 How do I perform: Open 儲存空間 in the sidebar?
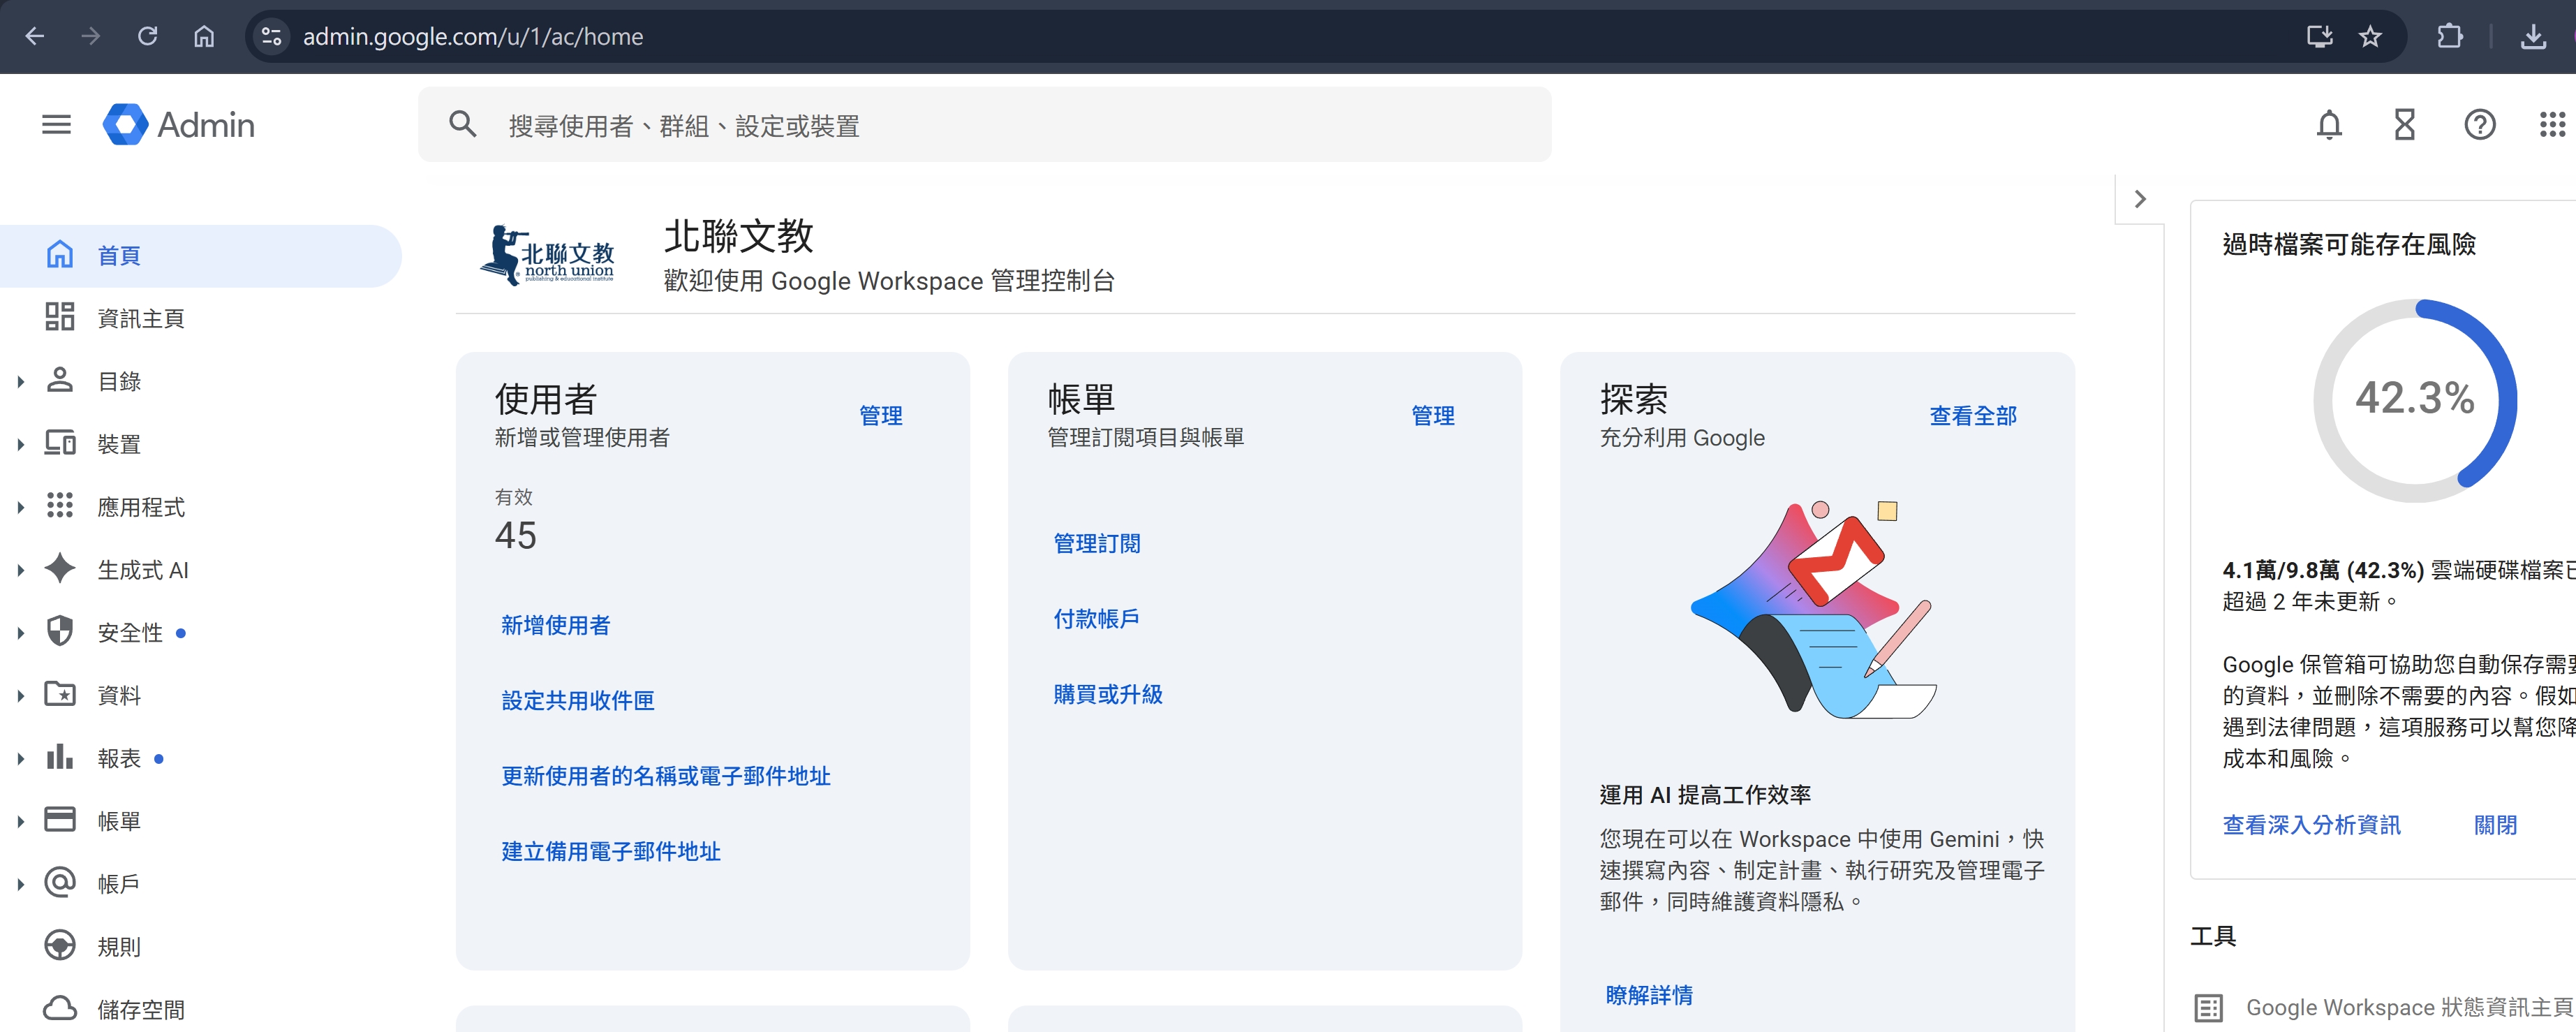coord(200,1009)
